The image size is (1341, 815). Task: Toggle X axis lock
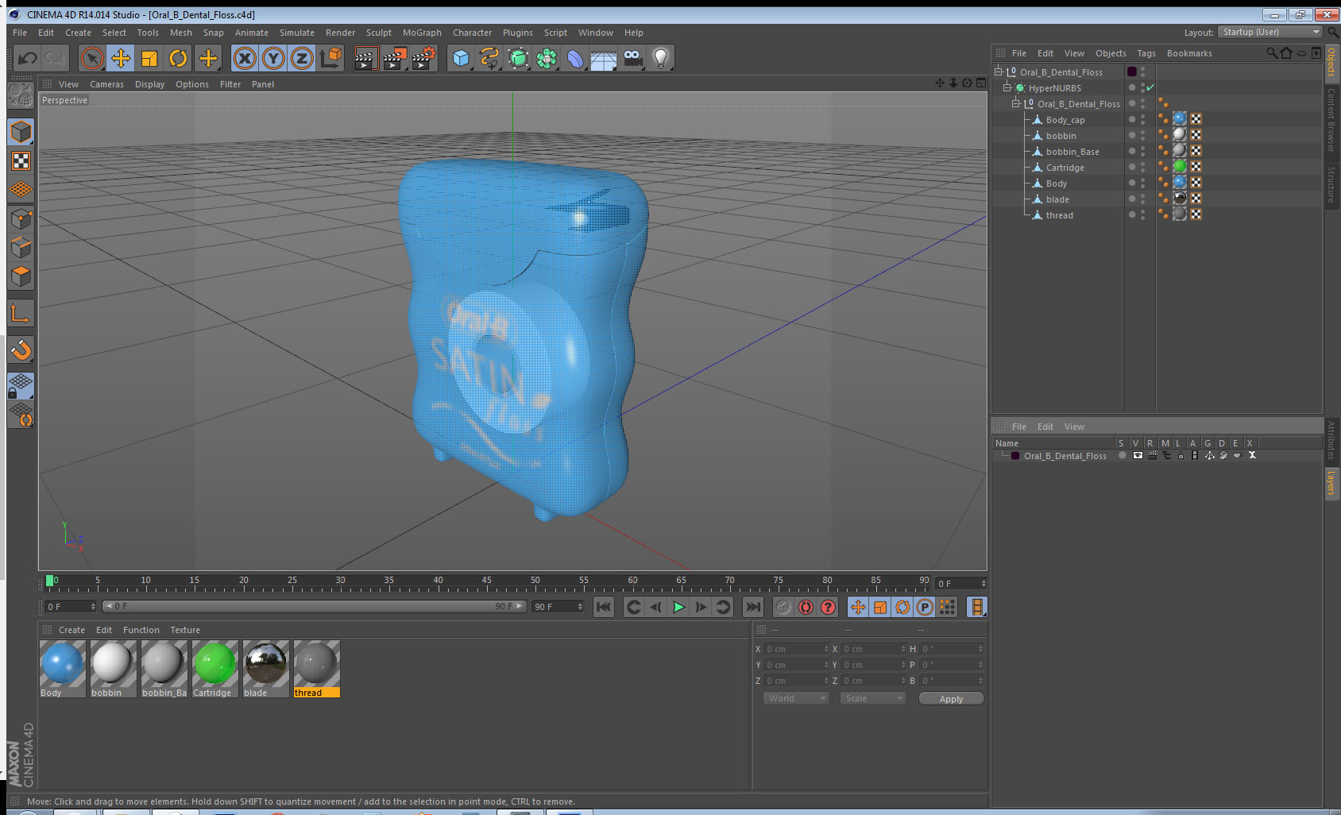click(245, 58)
